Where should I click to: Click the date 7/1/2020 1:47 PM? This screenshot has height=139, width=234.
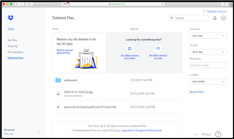click(141, 80)
